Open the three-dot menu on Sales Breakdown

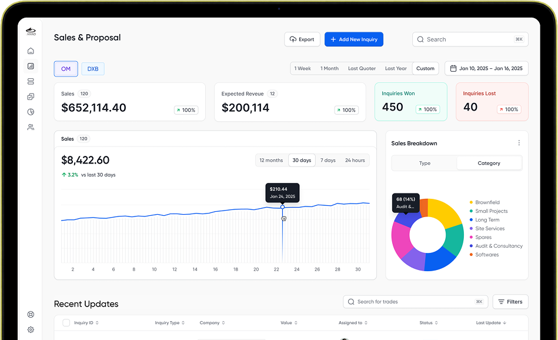tap(519, 143)
